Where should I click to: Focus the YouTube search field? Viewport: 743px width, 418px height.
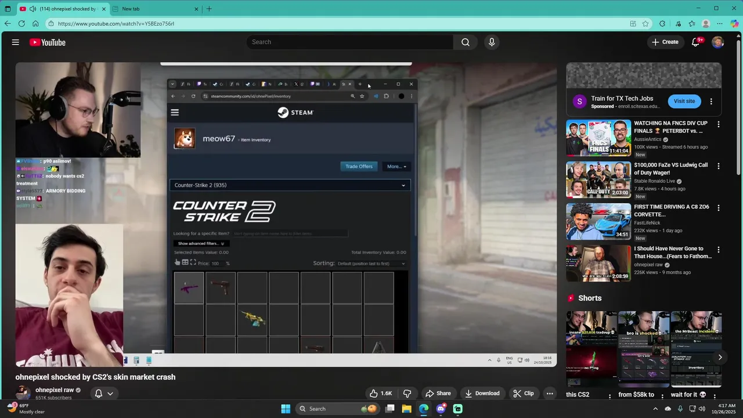tap(349, 42)
